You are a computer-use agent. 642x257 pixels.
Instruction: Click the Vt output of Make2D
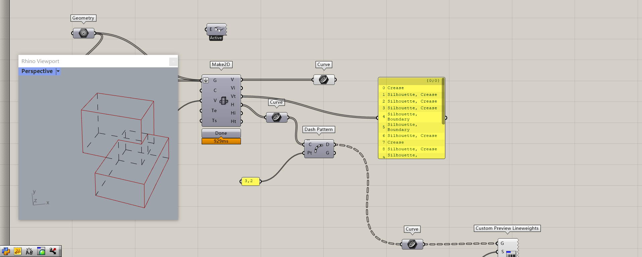pyautogui.click(x=234, y=96)
